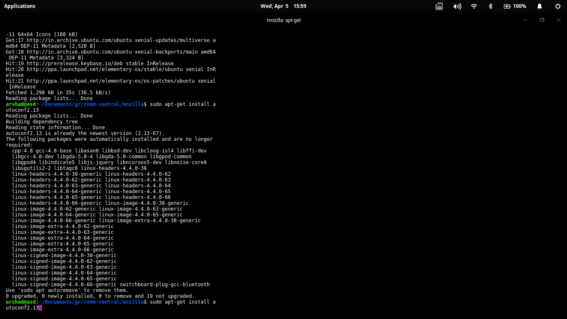Open the Bluetooth indicator

pos(490,6)
